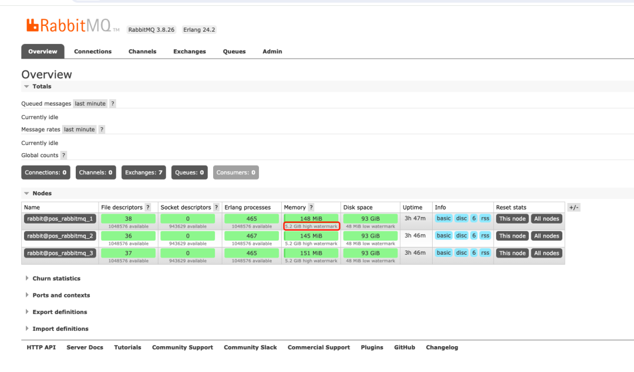Click the Queues: 0 count button
This screenshot has width=634, height=372.
(x=189, y=173)
